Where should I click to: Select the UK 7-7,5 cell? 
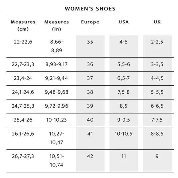coord(157,120)
